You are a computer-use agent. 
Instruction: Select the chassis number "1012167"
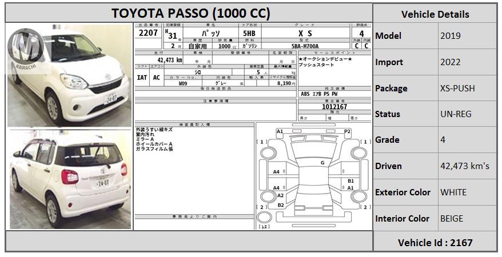click(x=334, y=106)
